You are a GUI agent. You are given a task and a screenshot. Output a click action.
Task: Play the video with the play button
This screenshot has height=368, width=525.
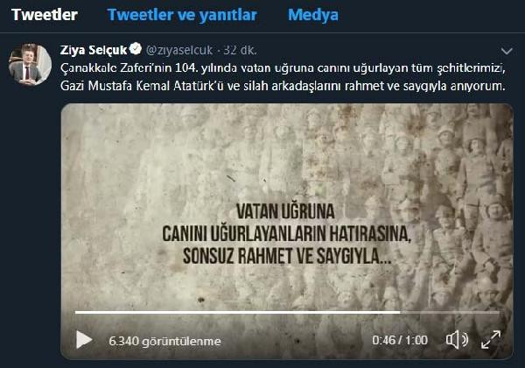point(84,340)
